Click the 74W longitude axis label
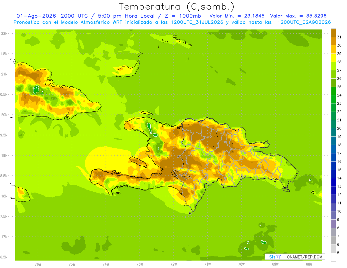The width and height of the screenshot is (347, 268). pos(106,264)
